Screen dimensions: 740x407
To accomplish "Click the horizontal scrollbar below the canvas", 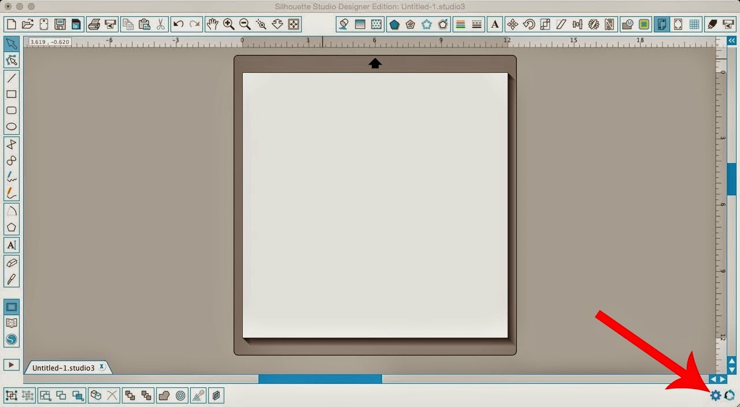I will click(321, 379).
